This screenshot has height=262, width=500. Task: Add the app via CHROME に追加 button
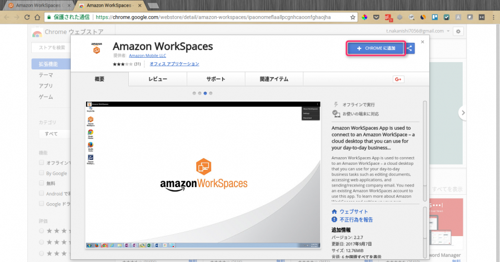[x=376, y=48]
